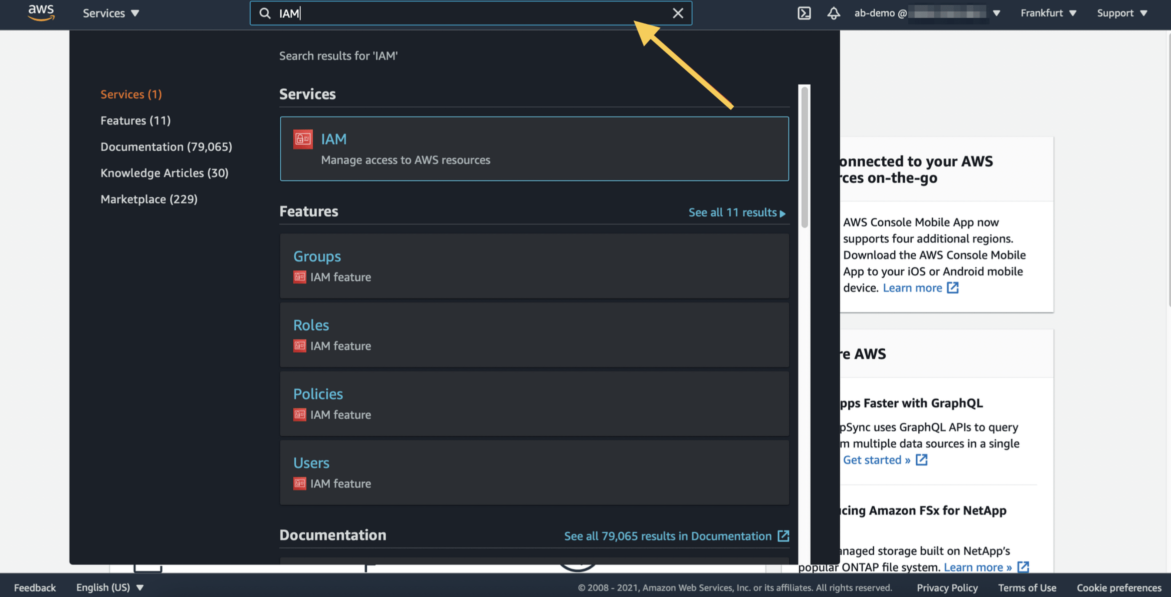Screen dimensions: 1171x597
Task: Open external link icon beside Documentation results
Action: [783, 536]
